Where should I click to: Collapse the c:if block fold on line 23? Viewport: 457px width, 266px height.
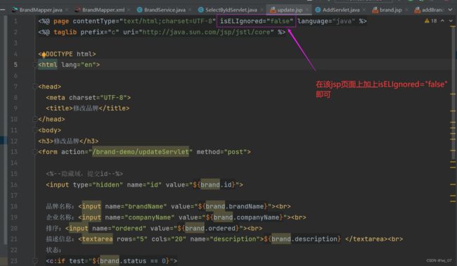click(34, 261)
